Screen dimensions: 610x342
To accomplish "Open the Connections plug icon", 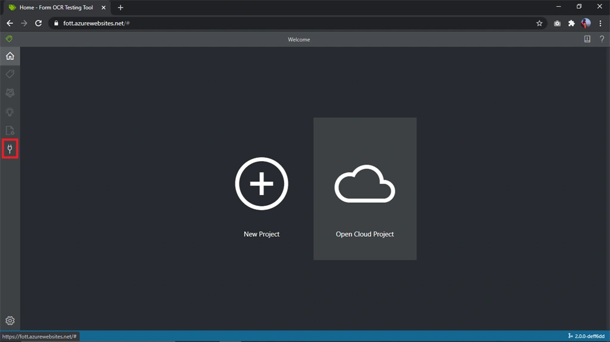I will (x=10, y=149).
